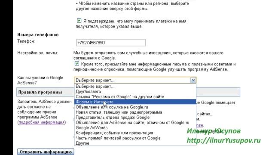The height and width of the screenshot is (155, 275).
Task: Click the 'Выберите вариант...' combo box field
Action: (135, 80)
